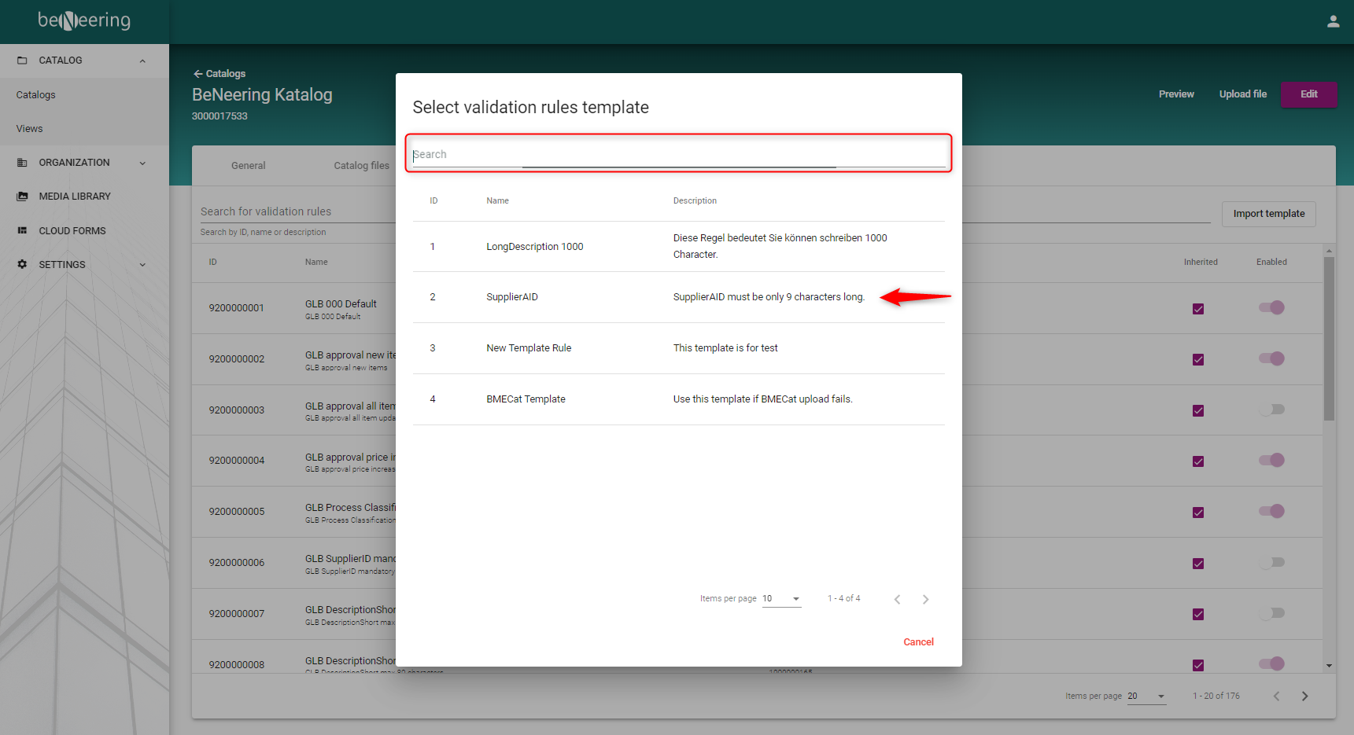Expand the Organization menu chevron
The width and height of the screenshot is (1354, 735).
pos(142,164)
